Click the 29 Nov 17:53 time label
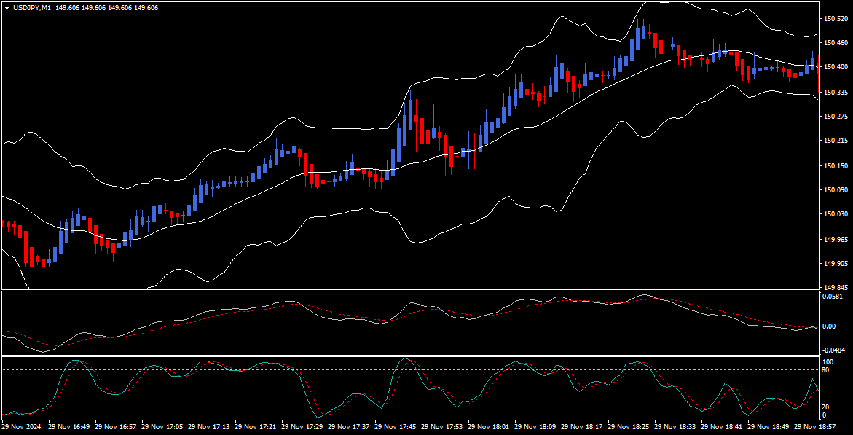This screenshot has height=435, width=853. 443,427
